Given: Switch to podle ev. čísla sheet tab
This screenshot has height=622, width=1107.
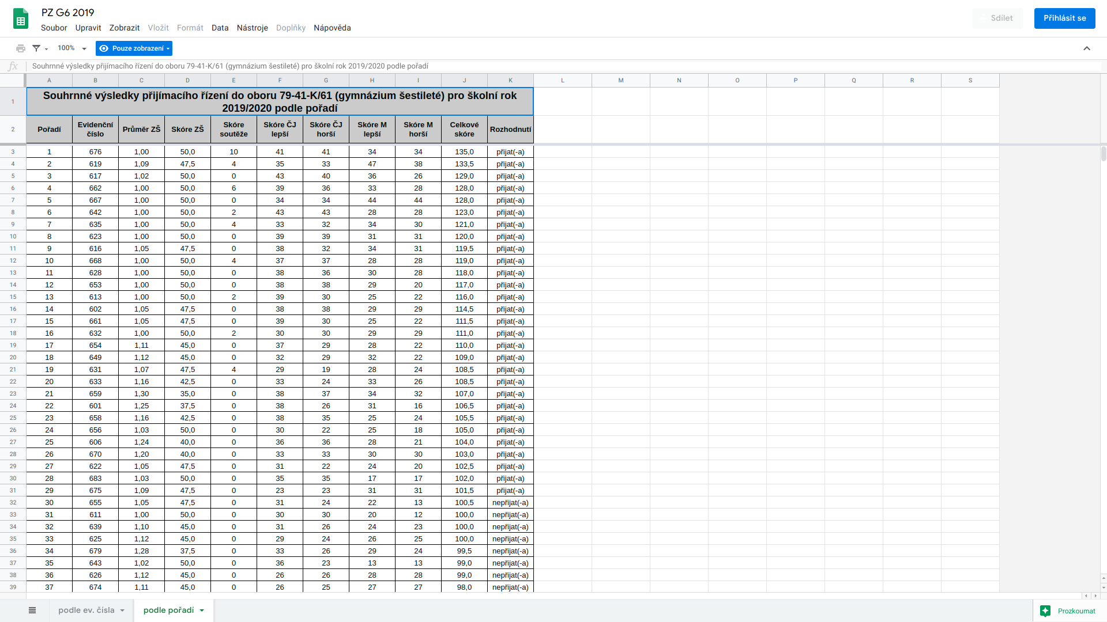Looking at the screenshot, I should tap(86, 610).
